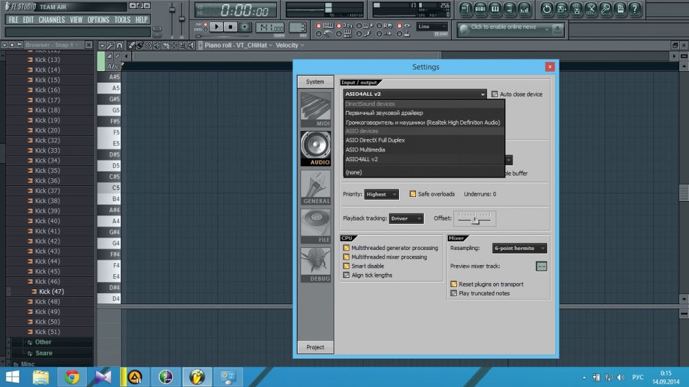
Task: Open the Resampling 6-point hermite dropdown
Action: (x=520, y=248)
